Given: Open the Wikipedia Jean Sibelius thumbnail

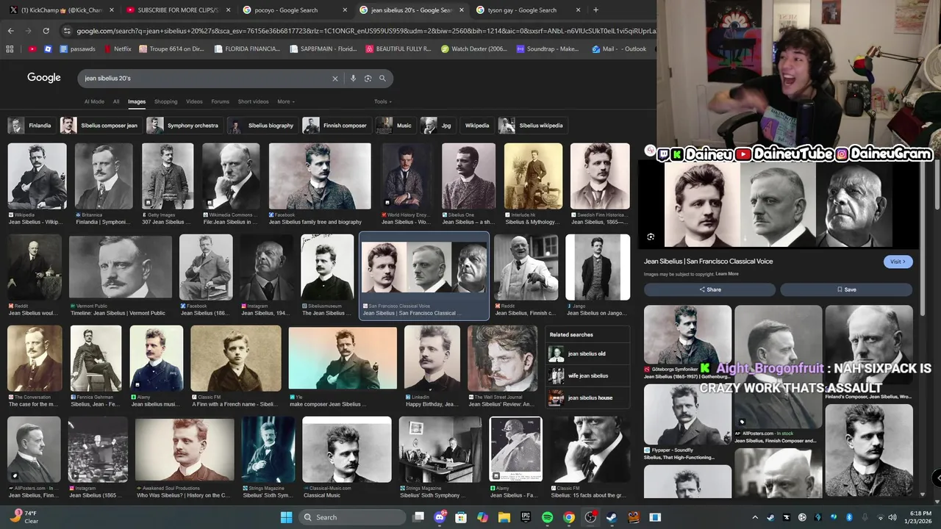Looking at the screenshot, I should (37, 176).
